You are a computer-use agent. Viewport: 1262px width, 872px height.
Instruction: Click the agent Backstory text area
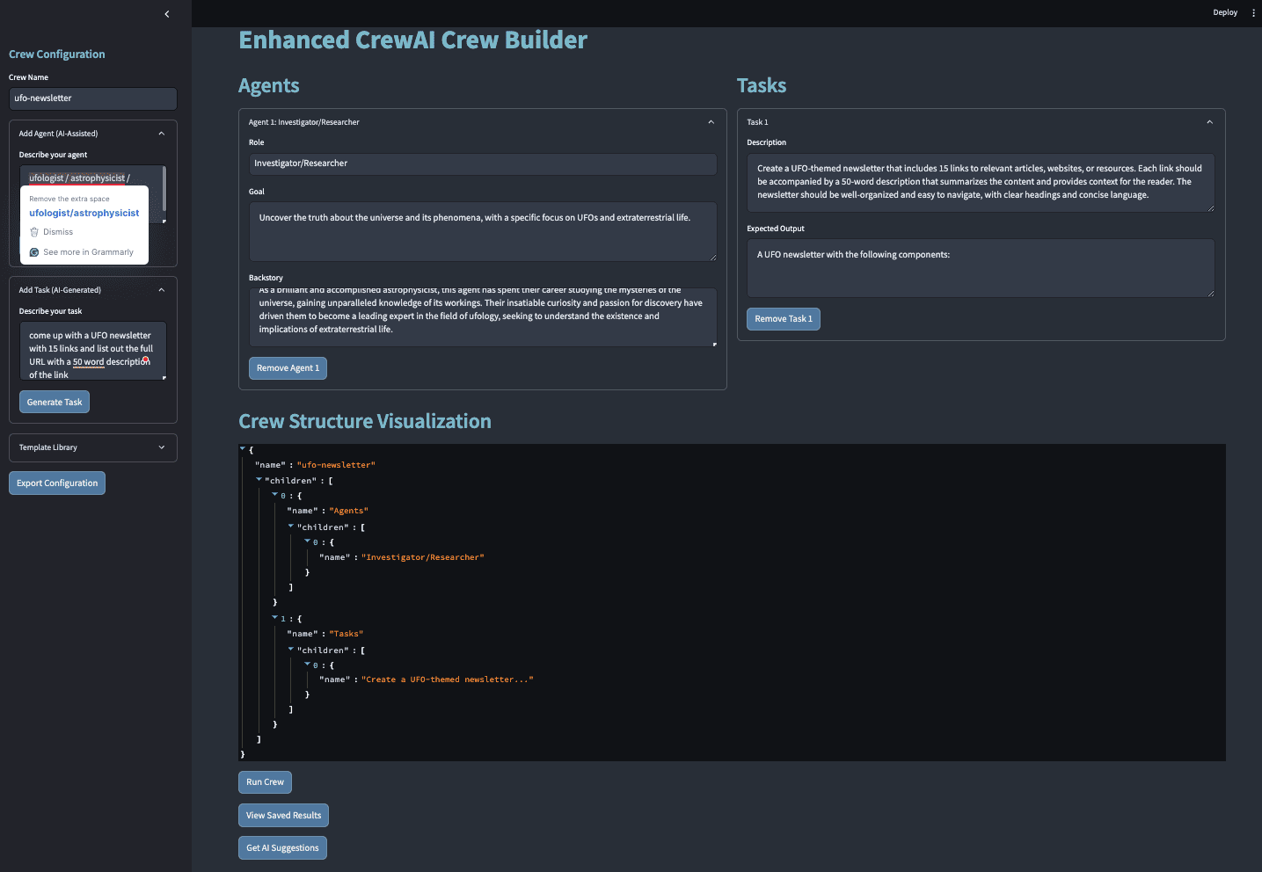[483, 317]
